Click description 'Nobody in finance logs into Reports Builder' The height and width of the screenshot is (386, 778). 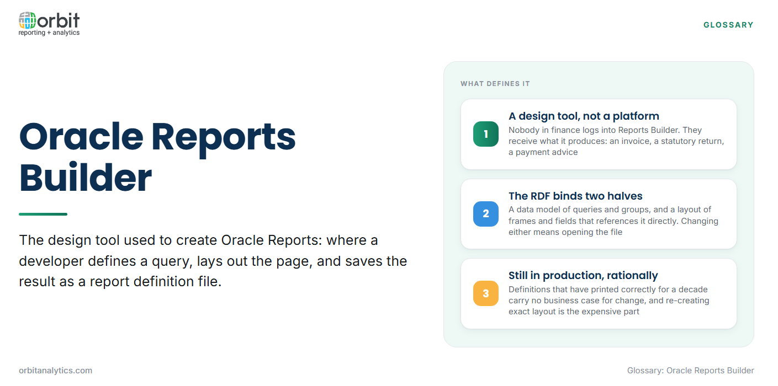(x=616, y=141)
